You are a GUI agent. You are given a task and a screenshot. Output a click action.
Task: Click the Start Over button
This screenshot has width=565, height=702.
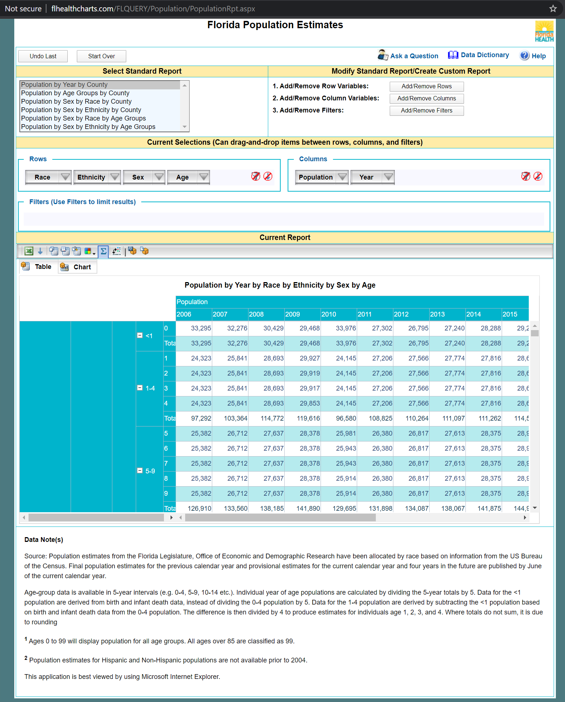pos(101,56)
